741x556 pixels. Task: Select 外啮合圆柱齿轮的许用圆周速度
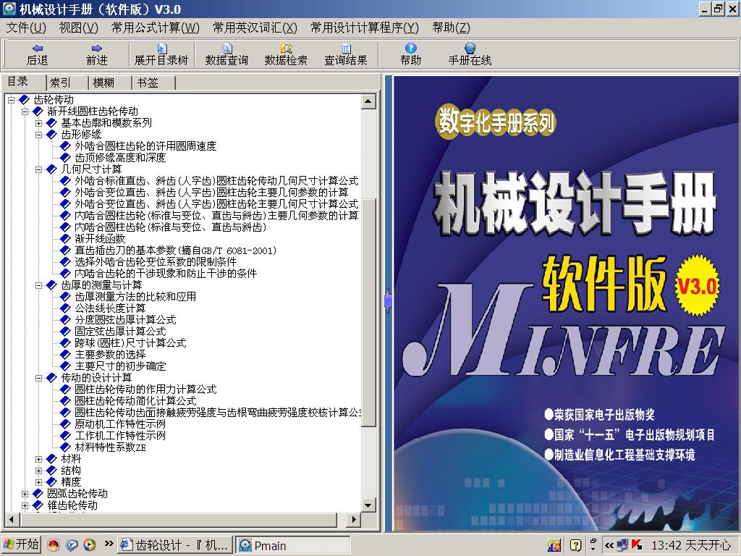[x=145, y=146]
